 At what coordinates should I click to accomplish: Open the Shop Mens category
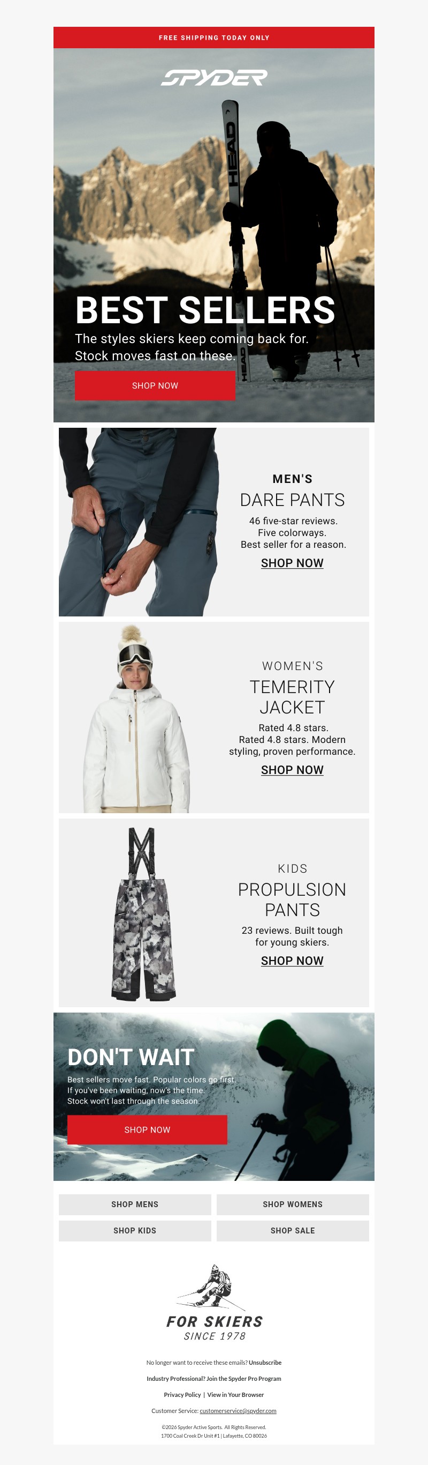click(135, 1204)
